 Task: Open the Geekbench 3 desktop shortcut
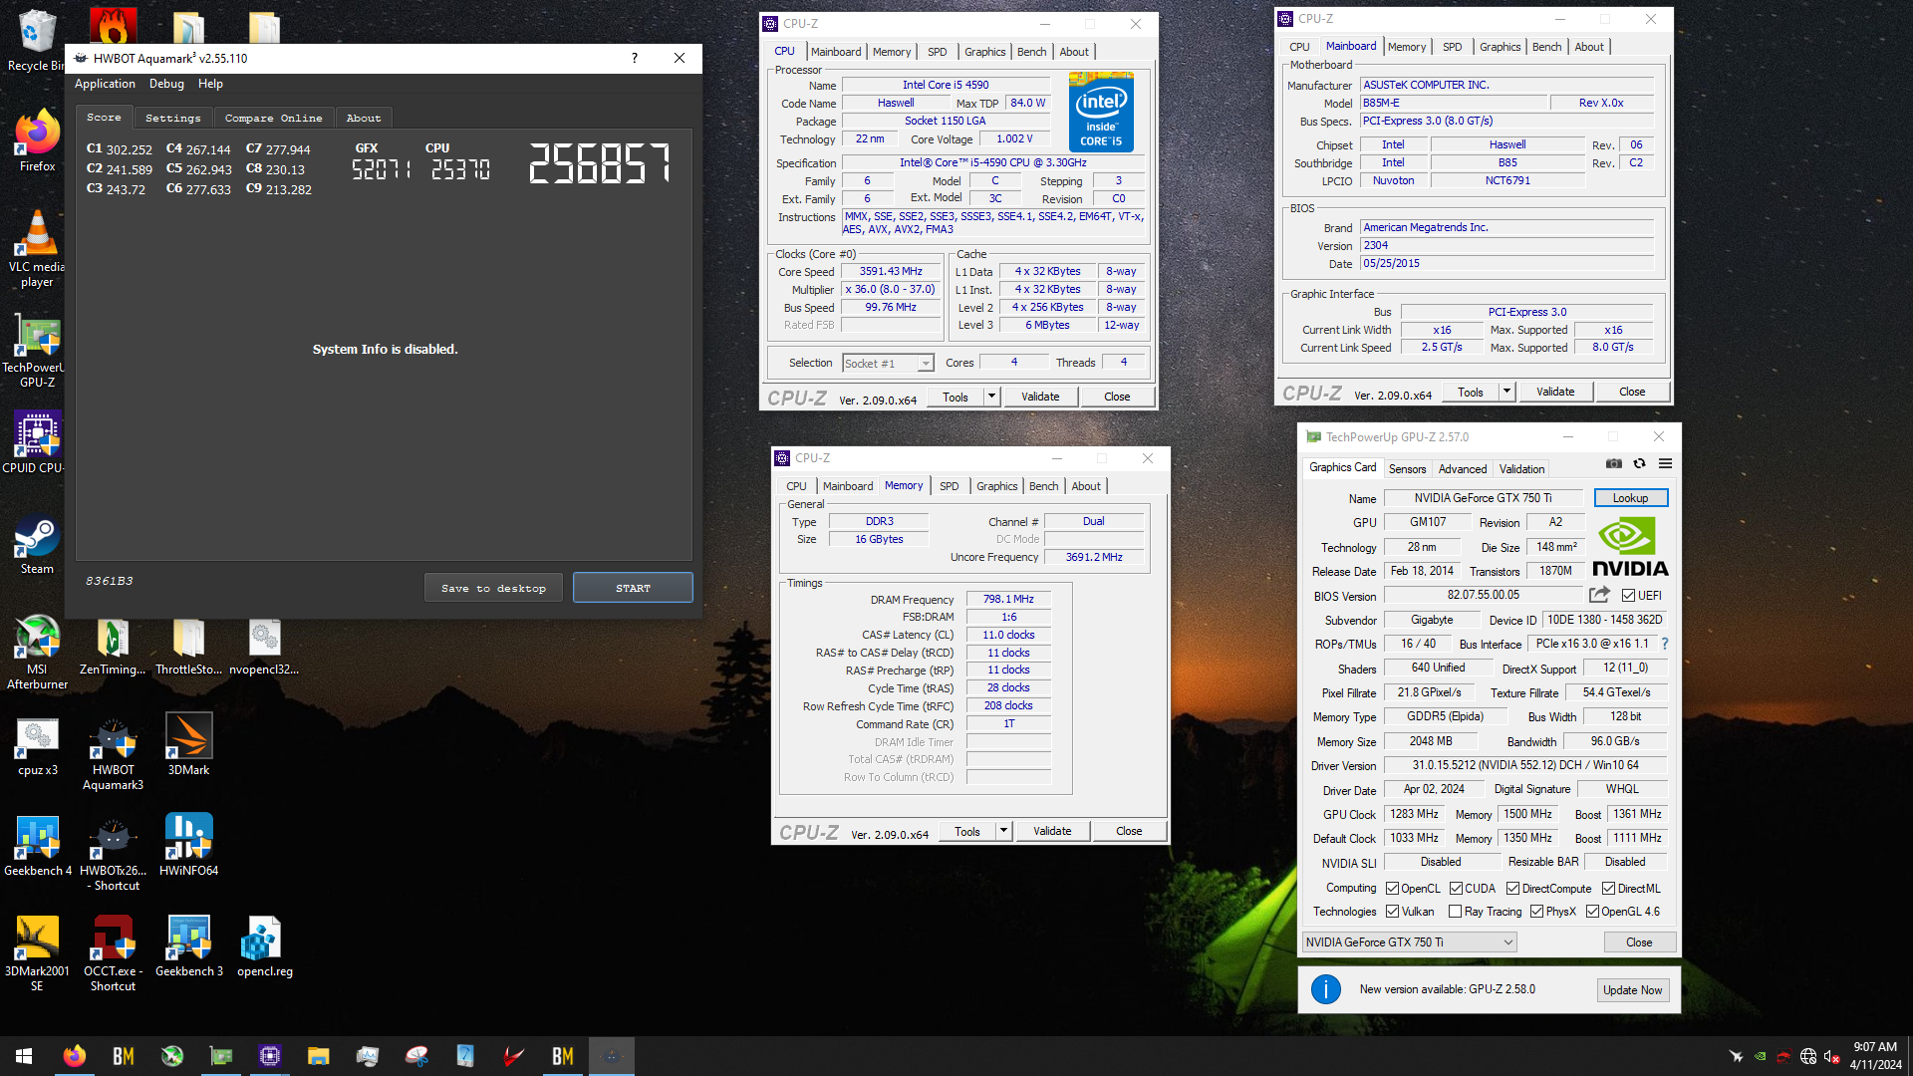tap(188, 945)
